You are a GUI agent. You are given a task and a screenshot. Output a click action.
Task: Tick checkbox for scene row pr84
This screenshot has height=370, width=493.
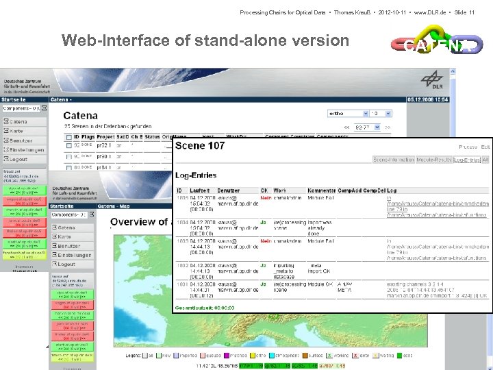[x=69, y=168]
